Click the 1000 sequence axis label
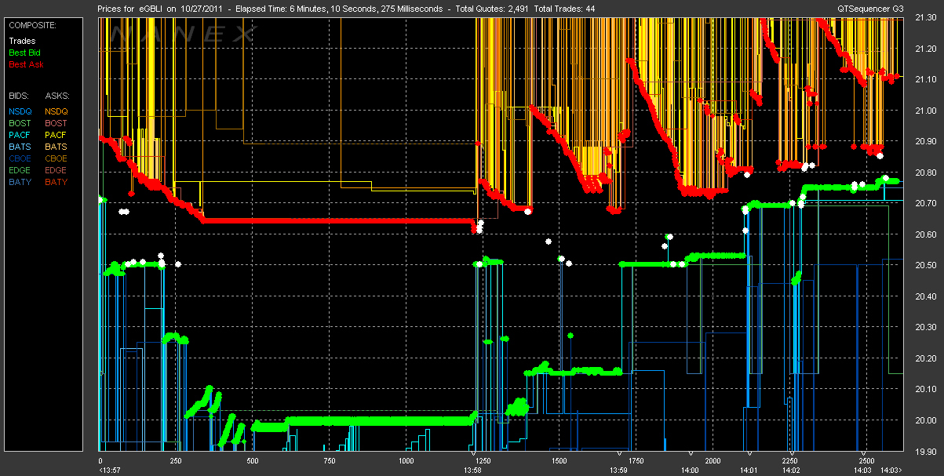Viewport: 944px width, 476px height. [x=406, y=461]
